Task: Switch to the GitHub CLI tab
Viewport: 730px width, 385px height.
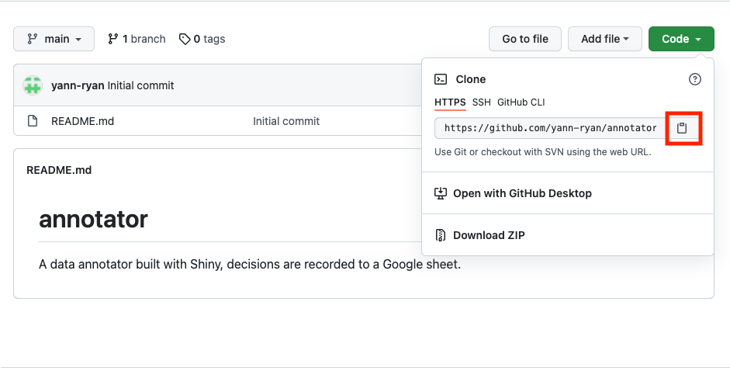Action: 521,102
